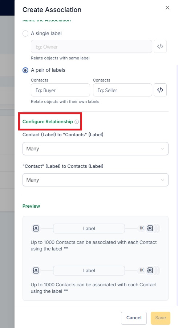Click the left contact icon in second preview row

pyautogui.click(x=36, y=270)
